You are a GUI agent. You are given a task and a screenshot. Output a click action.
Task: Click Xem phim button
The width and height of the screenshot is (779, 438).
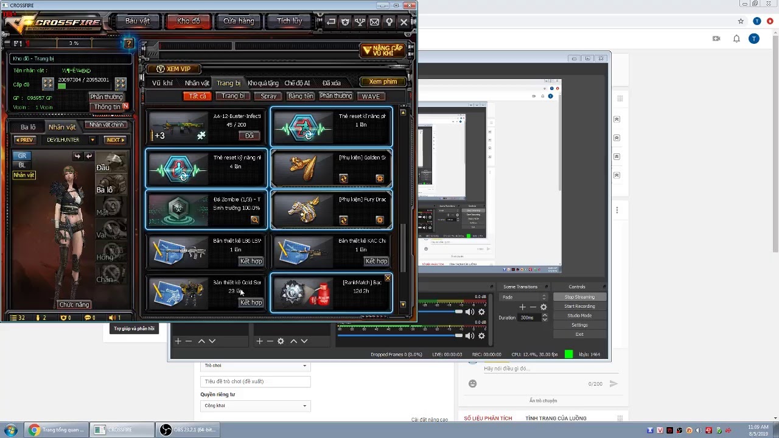[383, 82]
